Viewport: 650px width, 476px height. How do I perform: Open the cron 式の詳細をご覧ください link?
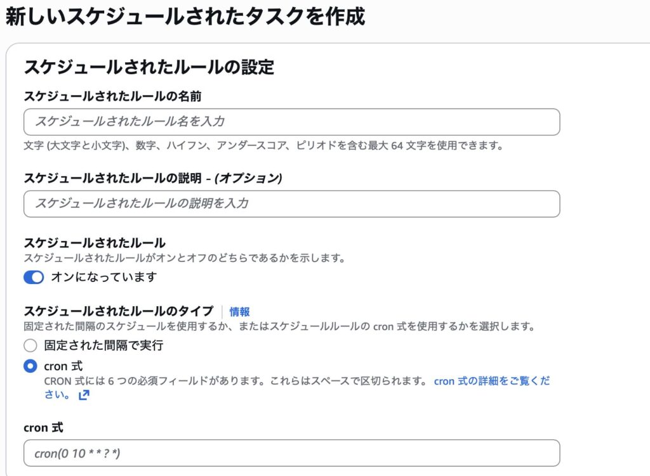coord(491,382)
